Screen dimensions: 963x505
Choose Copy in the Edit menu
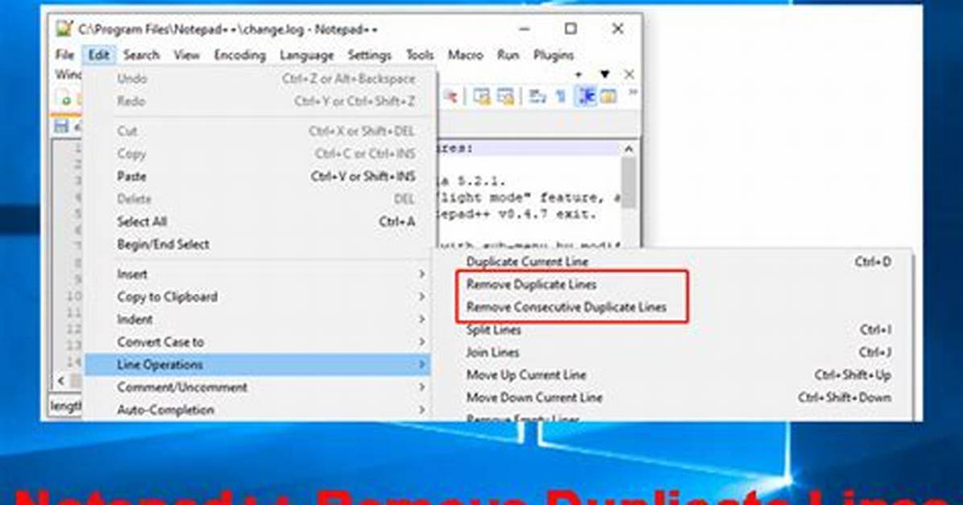coord(258,154)
